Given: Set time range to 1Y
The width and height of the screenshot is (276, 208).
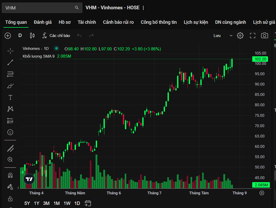Looking at the screenshot, I should 37,203.
